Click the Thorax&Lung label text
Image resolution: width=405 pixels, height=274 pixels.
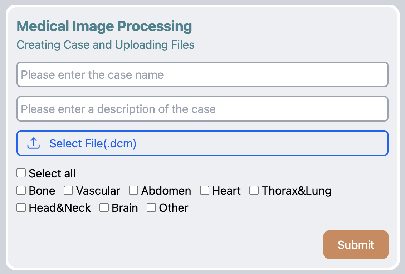click(297, 191)
